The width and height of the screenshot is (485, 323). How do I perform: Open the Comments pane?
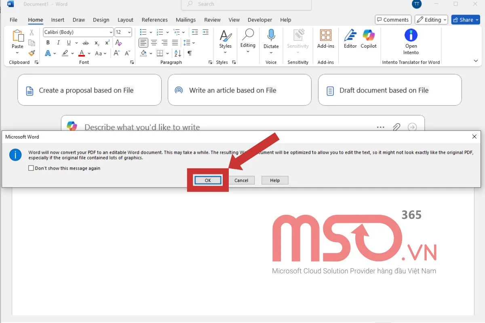[x=393, y=20]
